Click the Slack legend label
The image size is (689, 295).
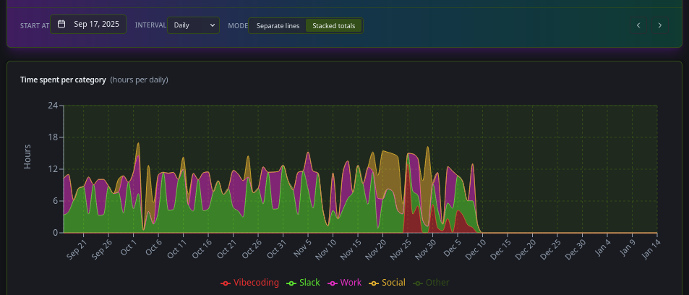click(309, 283)
